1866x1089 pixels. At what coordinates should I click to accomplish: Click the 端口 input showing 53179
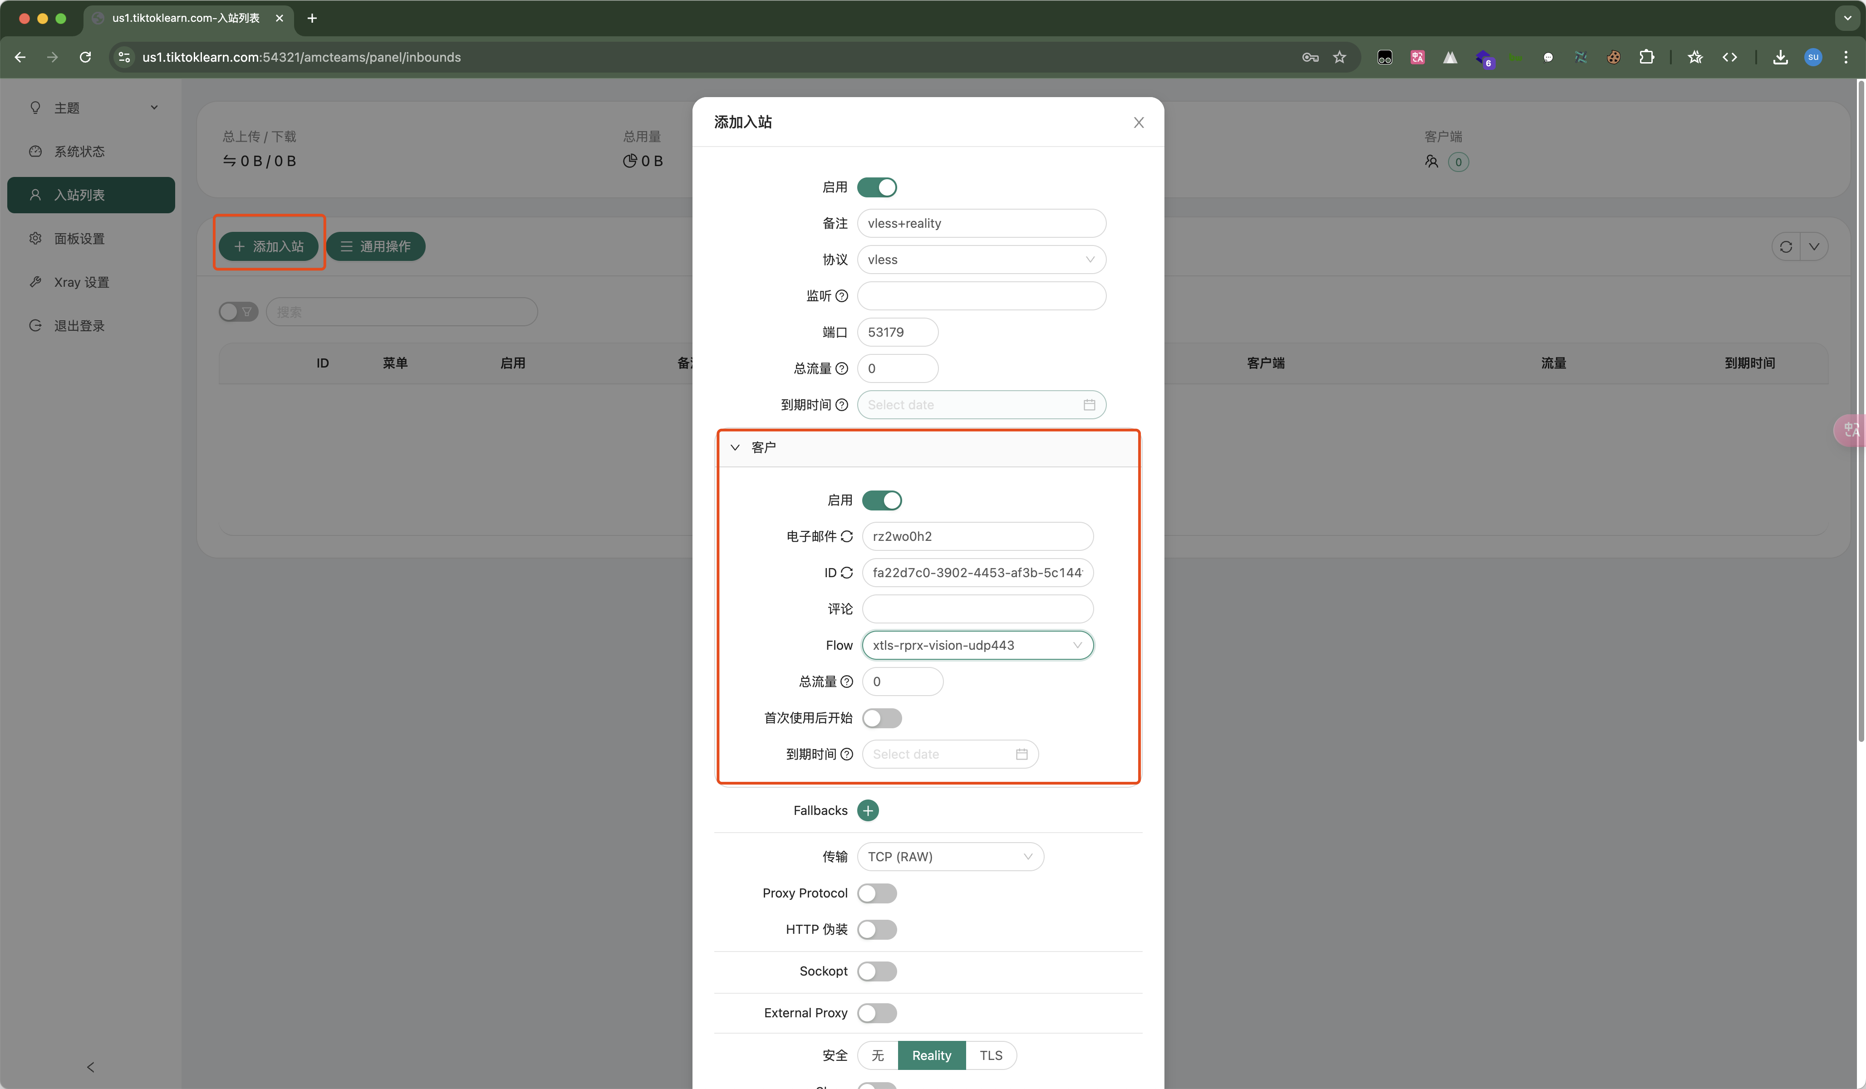pos(897,333)
